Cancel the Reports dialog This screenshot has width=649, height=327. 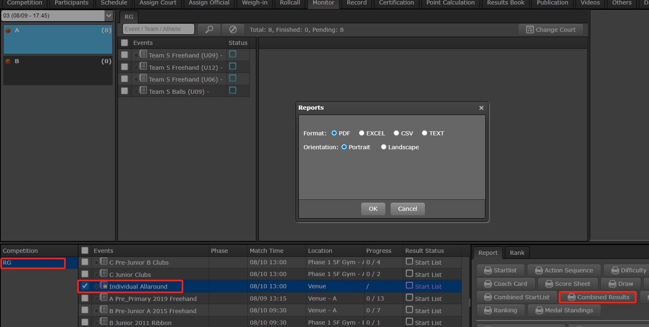coord(407,209)
